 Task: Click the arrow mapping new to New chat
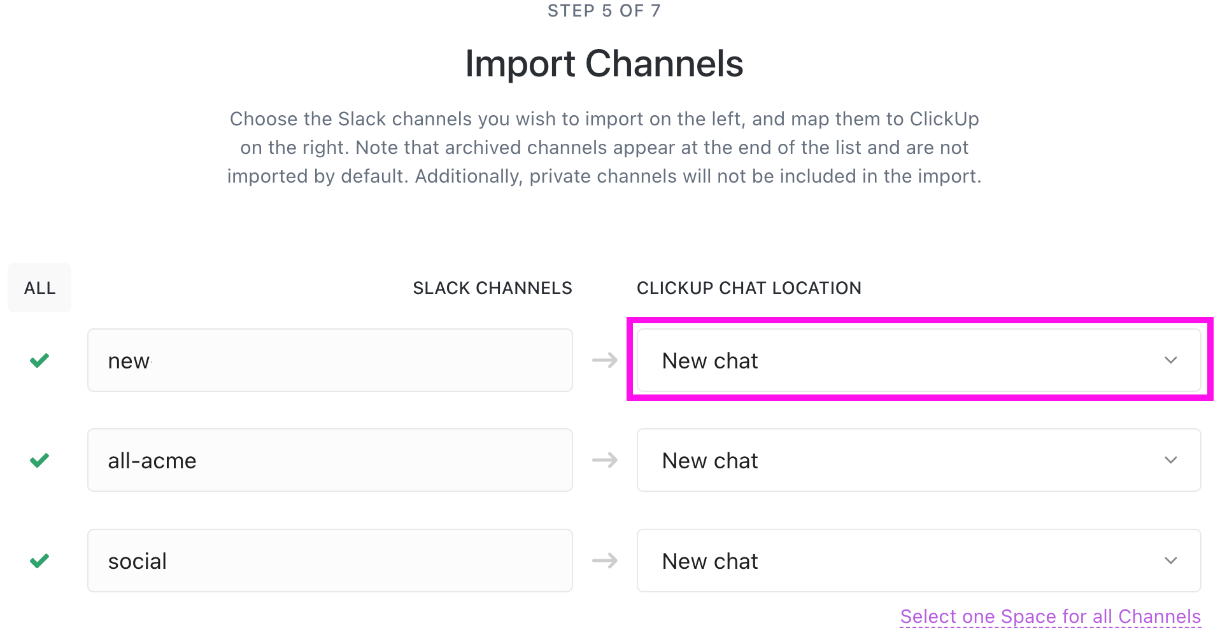pyautogui.click(x=604, y=360)
